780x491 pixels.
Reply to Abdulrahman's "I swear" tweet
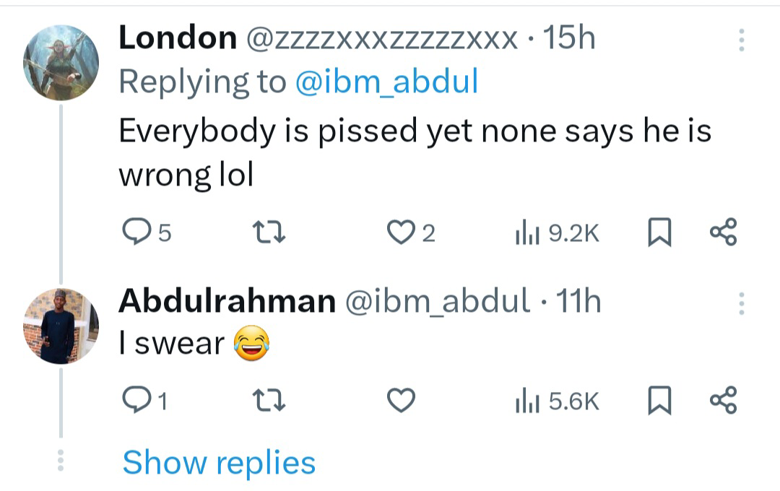tap(134, 401)
